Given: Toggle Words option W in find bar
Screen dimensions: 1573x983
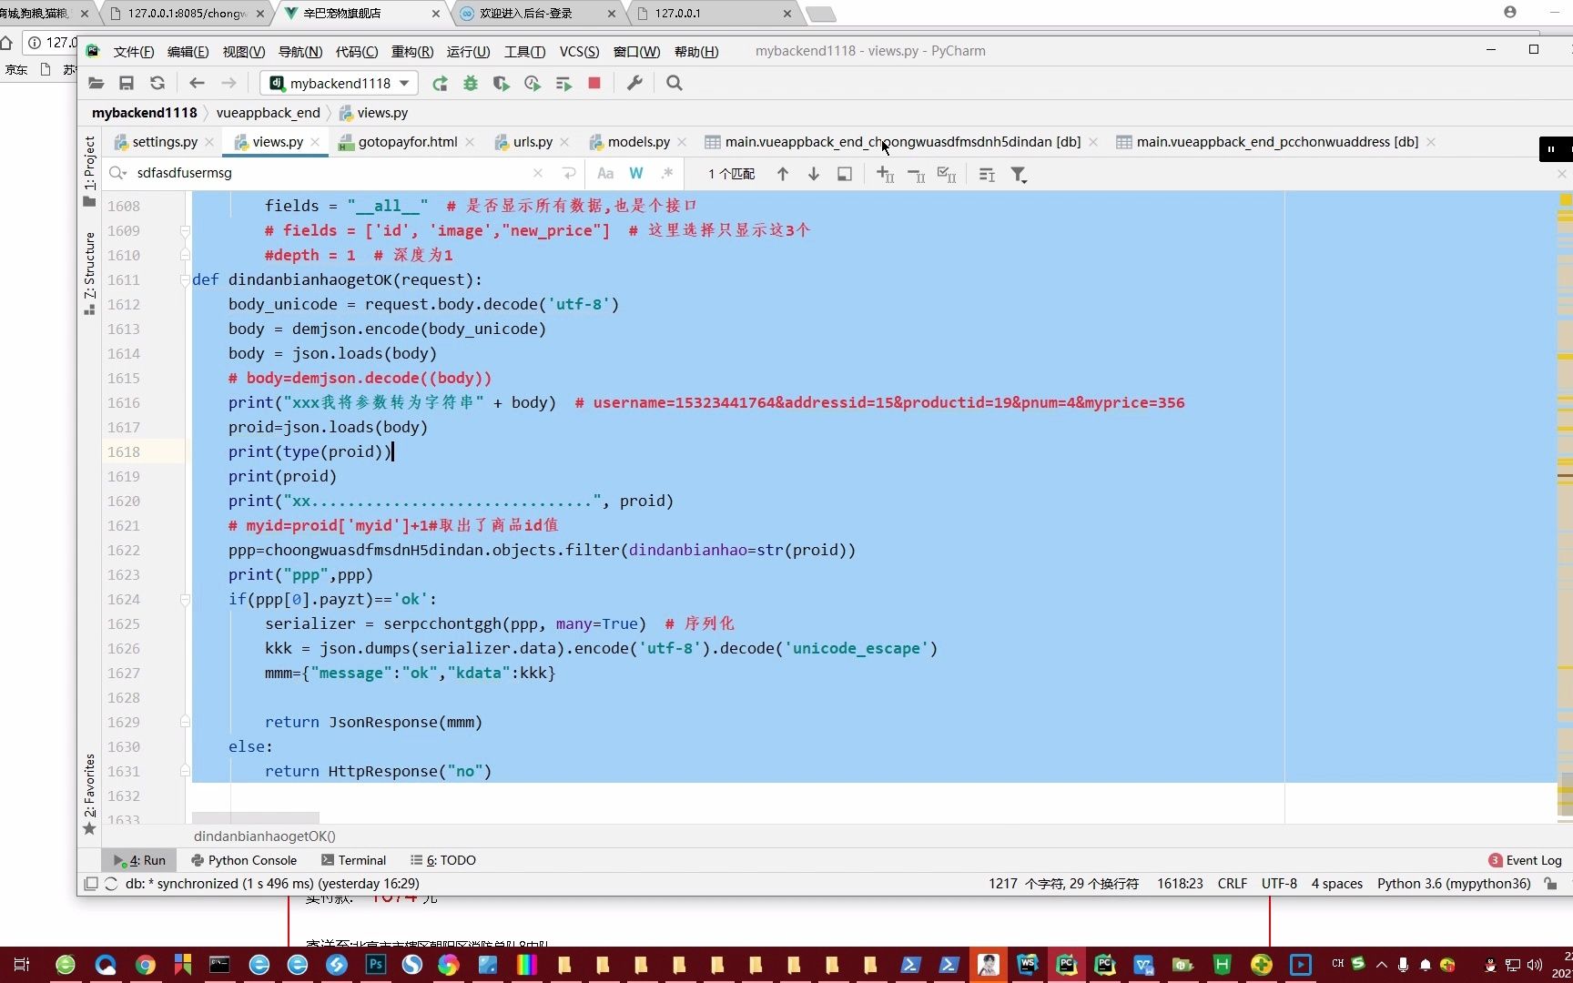Looking at the screenshot, I should point(636,173).
